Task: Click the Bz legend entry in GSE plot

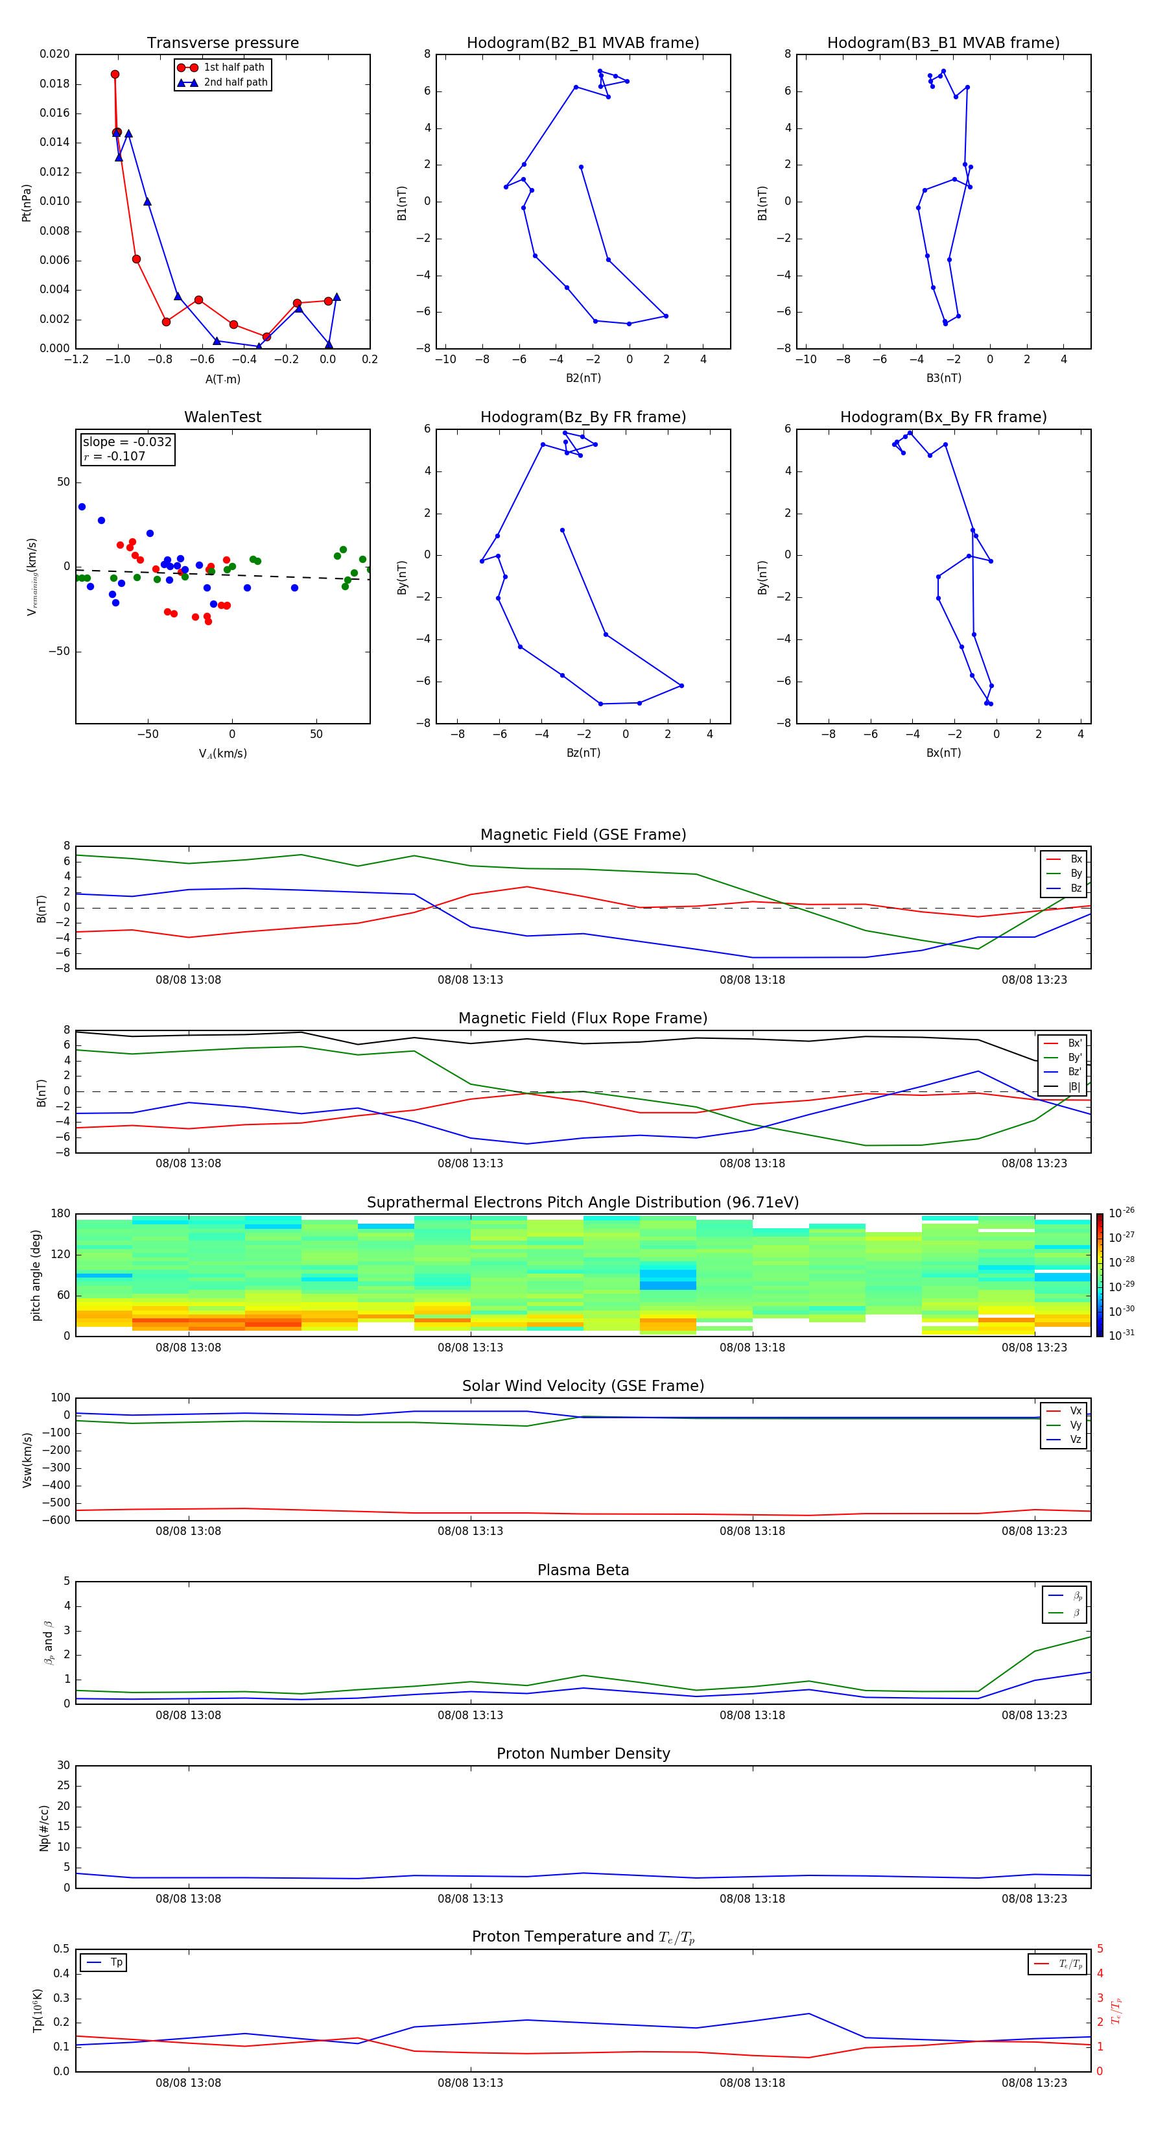Action: (1064, 888)
